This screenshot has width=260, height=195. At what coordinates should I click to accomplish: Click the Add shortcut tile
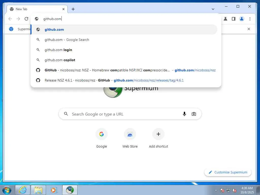point(158,138)
